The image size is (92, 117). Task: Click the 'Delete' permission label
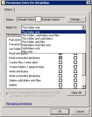click(x=13, y=85)
